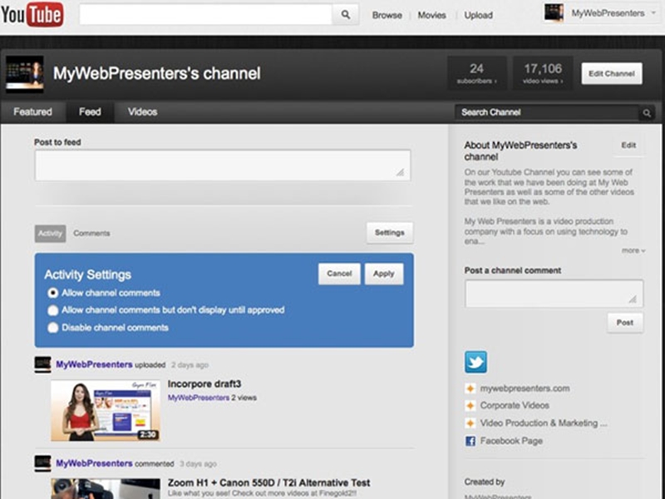Select Allow comments but don't display until approved

(53, 310)
